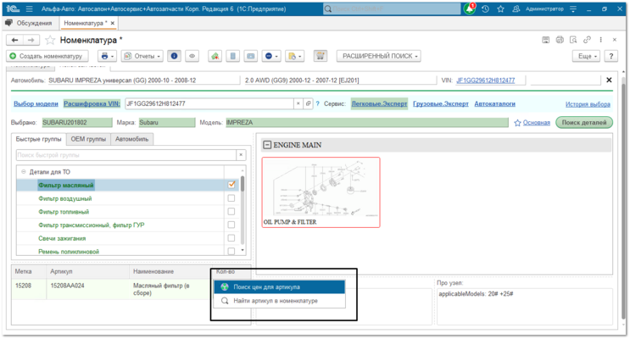Add Номенклатура to favorites with the star
This screenshot has height=339, width=630.
coord(50,40)
